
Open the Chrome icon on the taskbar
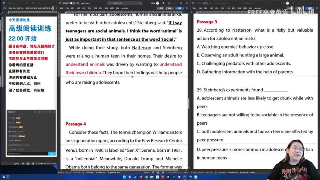[146, 177]
